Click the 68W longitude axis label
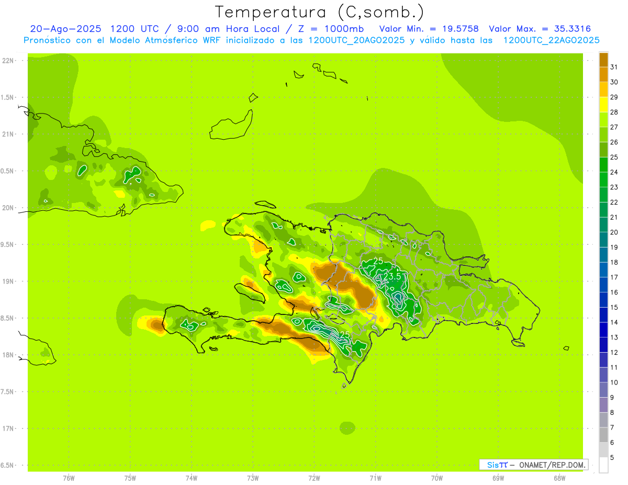The image size is (628, 485). tap(559, 478)
